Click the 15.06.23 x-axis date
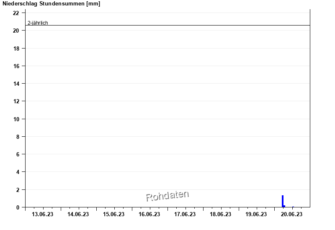This screenshot has height=230, width=335. (x=114, y=215)
